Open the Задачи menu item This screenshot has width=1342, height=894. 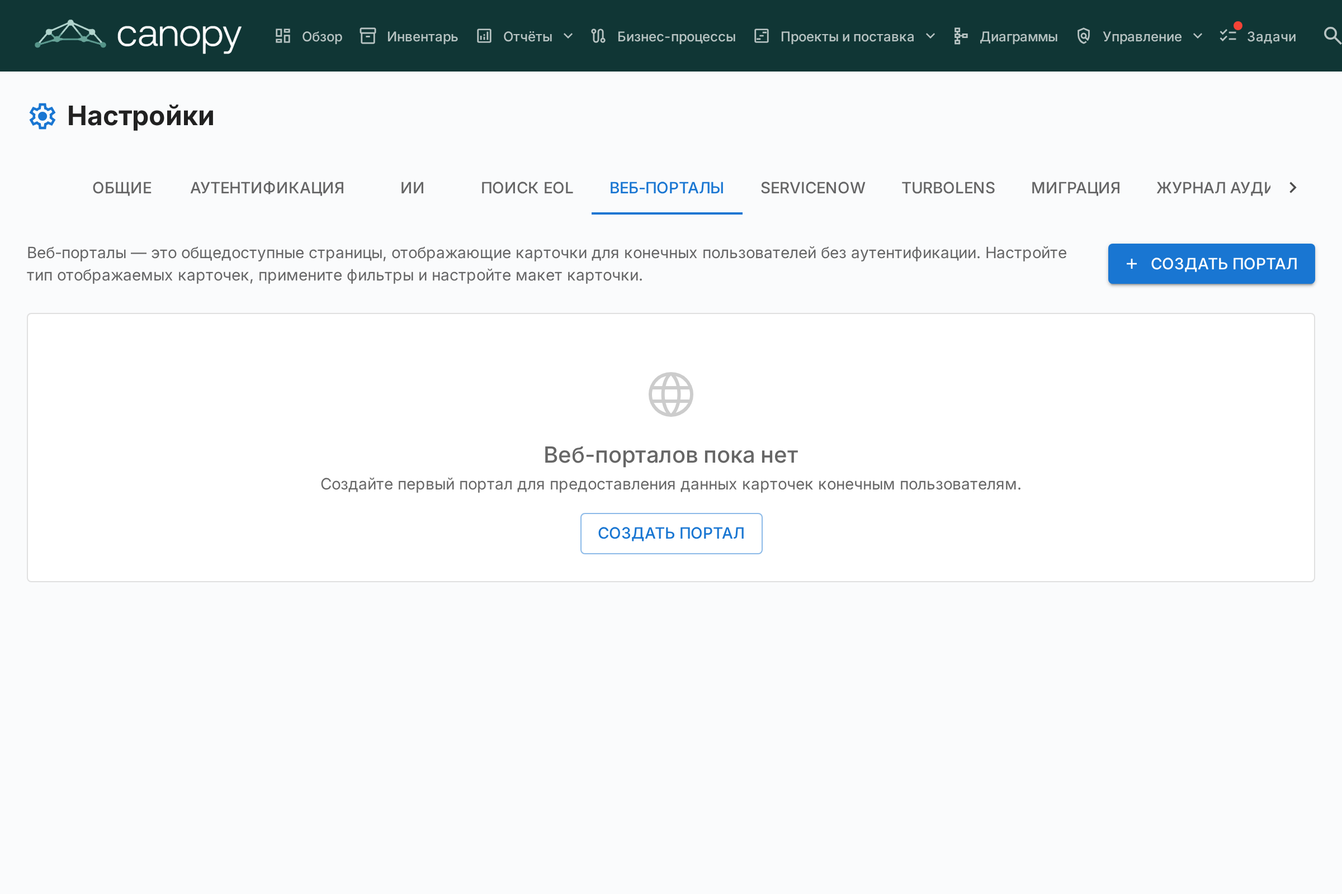point(1258,36)
